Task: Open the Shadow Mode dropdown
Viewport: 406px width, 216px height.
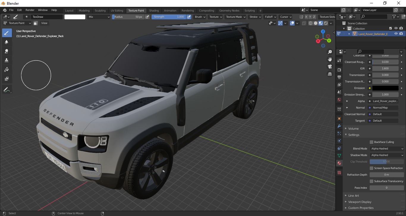Action: [387, 155]
